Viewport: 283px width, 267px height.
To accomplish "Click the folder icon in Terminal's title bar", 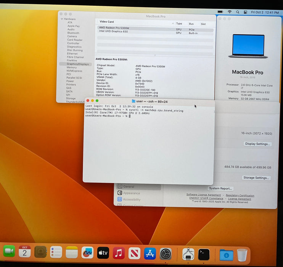I will point(133,101).
